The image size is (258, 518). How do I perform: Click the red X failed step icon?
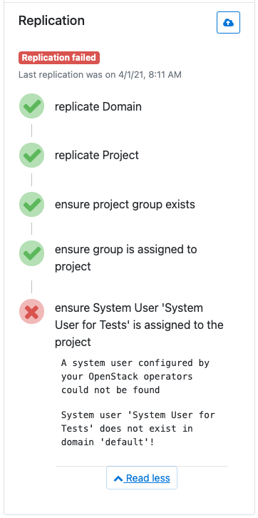31,312
